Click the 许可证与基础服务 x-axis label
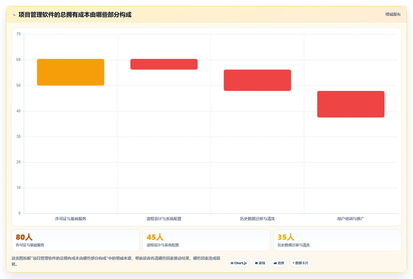The width and height of the screenshot is (413, 279). [71, 219]
